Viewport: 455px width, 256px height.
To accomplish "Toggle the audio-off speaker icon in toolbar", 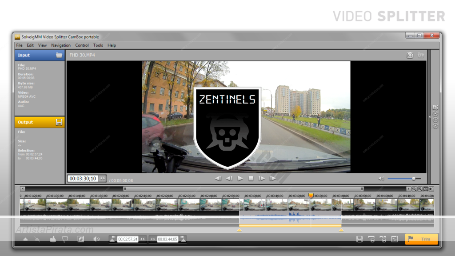I will tap(96, 239).
